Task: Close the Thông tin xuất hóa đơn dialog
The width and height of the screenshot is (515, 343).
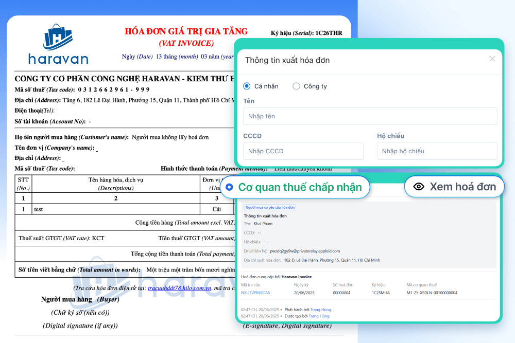Action: pos(492,59)
